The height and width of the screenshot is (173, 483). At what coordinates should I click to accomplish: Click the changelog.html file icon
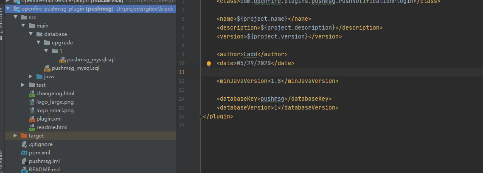32,93
